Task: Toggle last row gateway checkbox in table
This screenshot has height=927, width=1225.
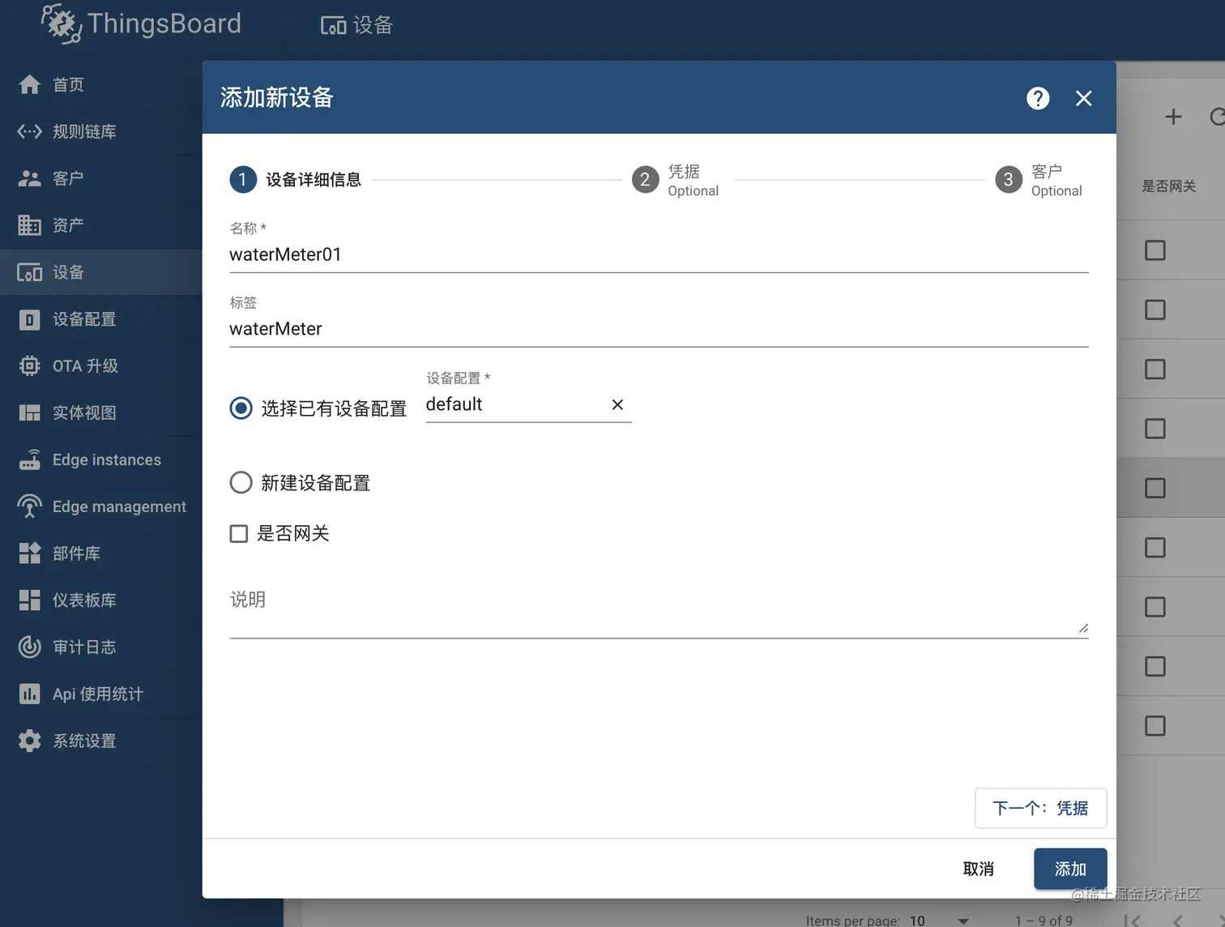Action: 1155,725
